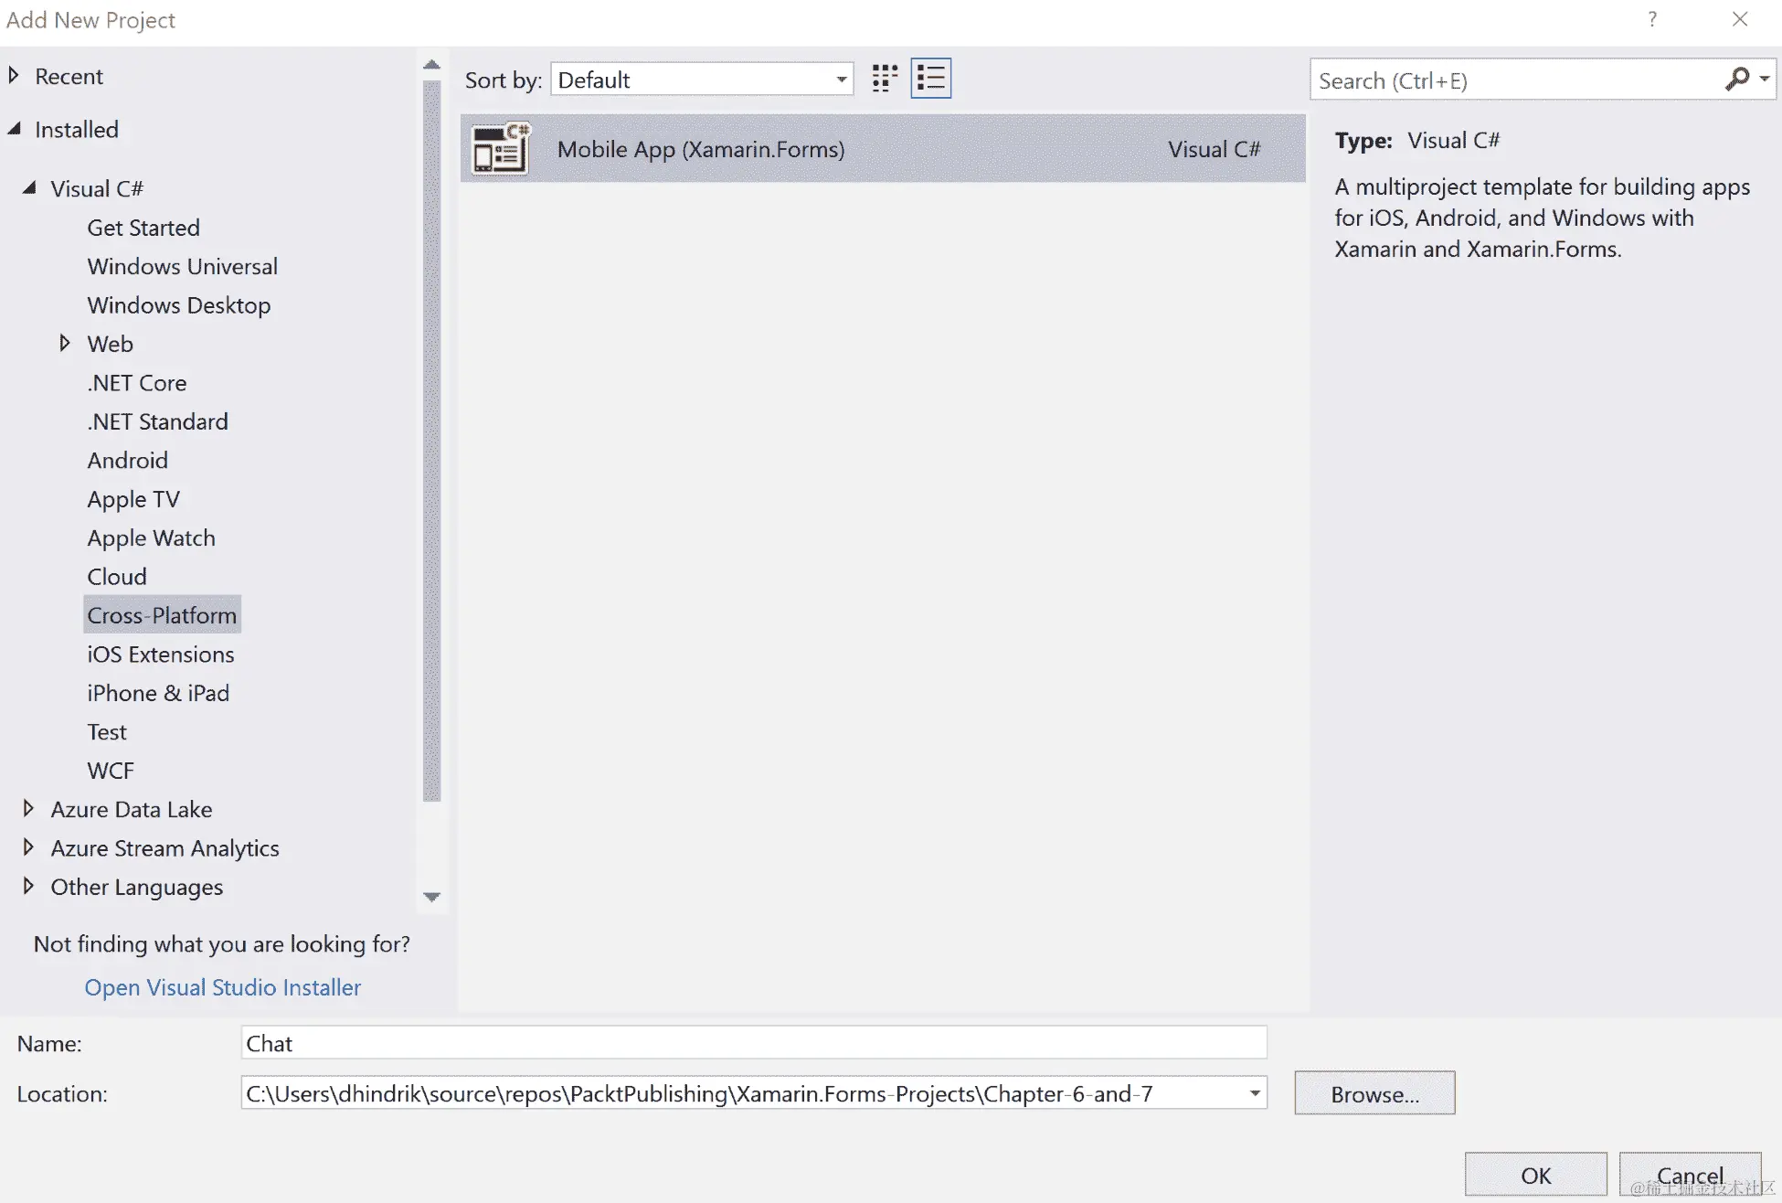Image resolution: width=1782 pixels, height=1203 pixels.
Task: Select Cloud category
Action: point(117,577)
